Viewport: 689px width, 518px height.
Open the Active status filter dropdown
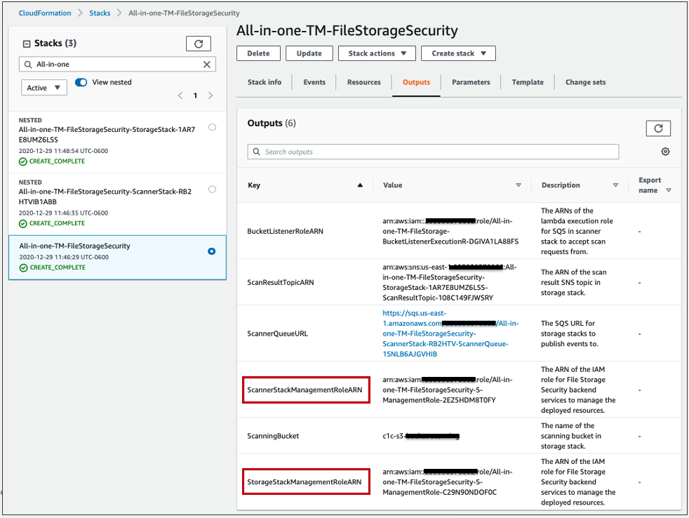[x=44, y=88]
